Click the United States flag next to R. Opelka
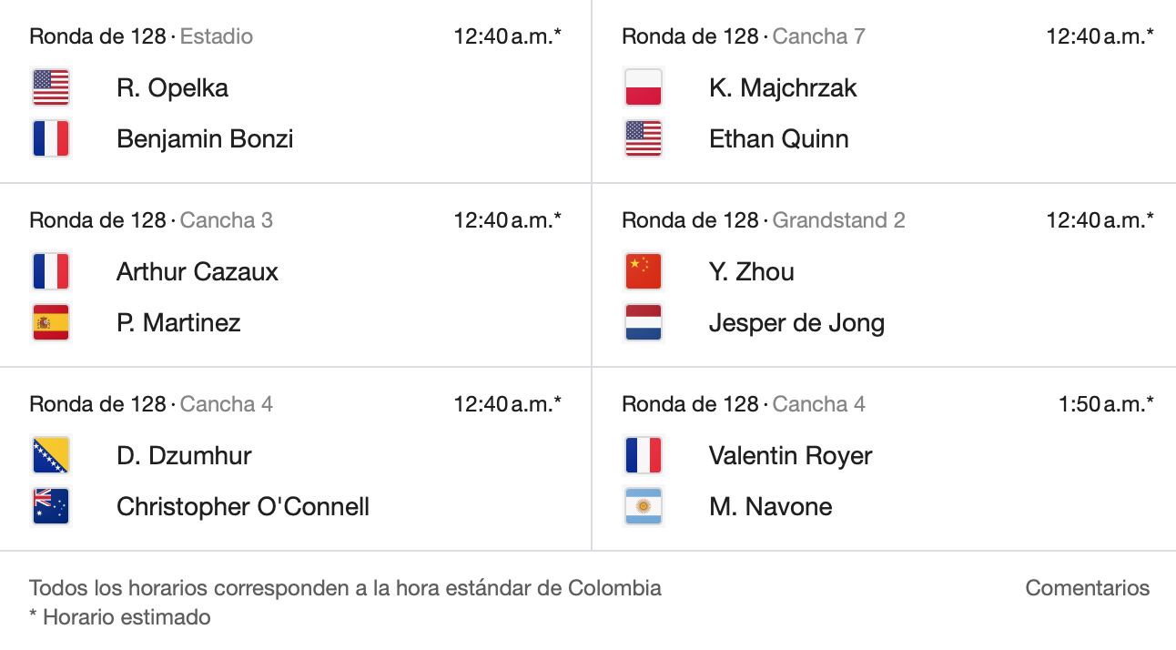The width and height of the screenshot is (1176, 650). 50,87
